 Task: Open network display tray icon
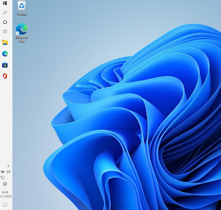click(3, 177)
